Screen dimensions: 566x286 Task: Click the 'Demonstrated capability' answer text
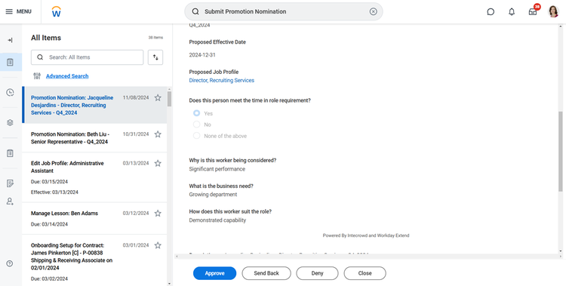[217, 220]
